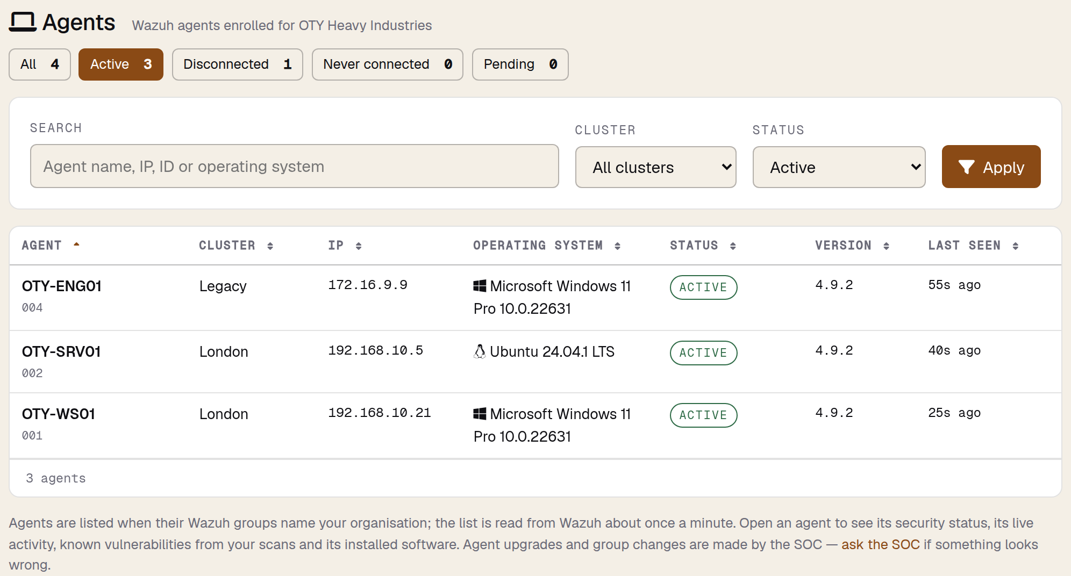Select the Pending 0 tab
Viewport: 1071px width, 576px height.
[x=520, y=64]
